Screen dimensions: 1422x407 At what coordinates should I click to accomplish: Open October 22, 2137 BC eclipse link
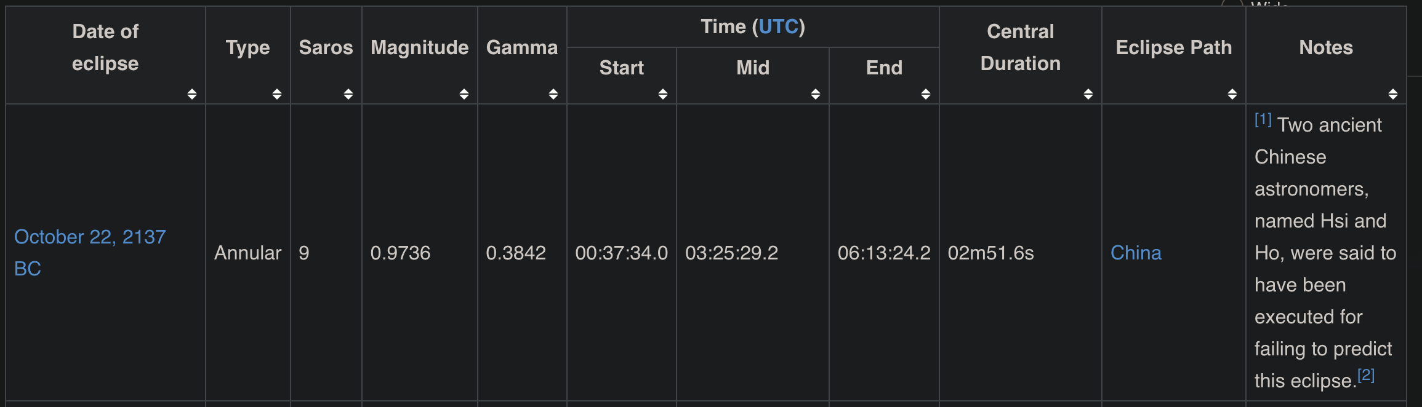click(x=90, y=253)
